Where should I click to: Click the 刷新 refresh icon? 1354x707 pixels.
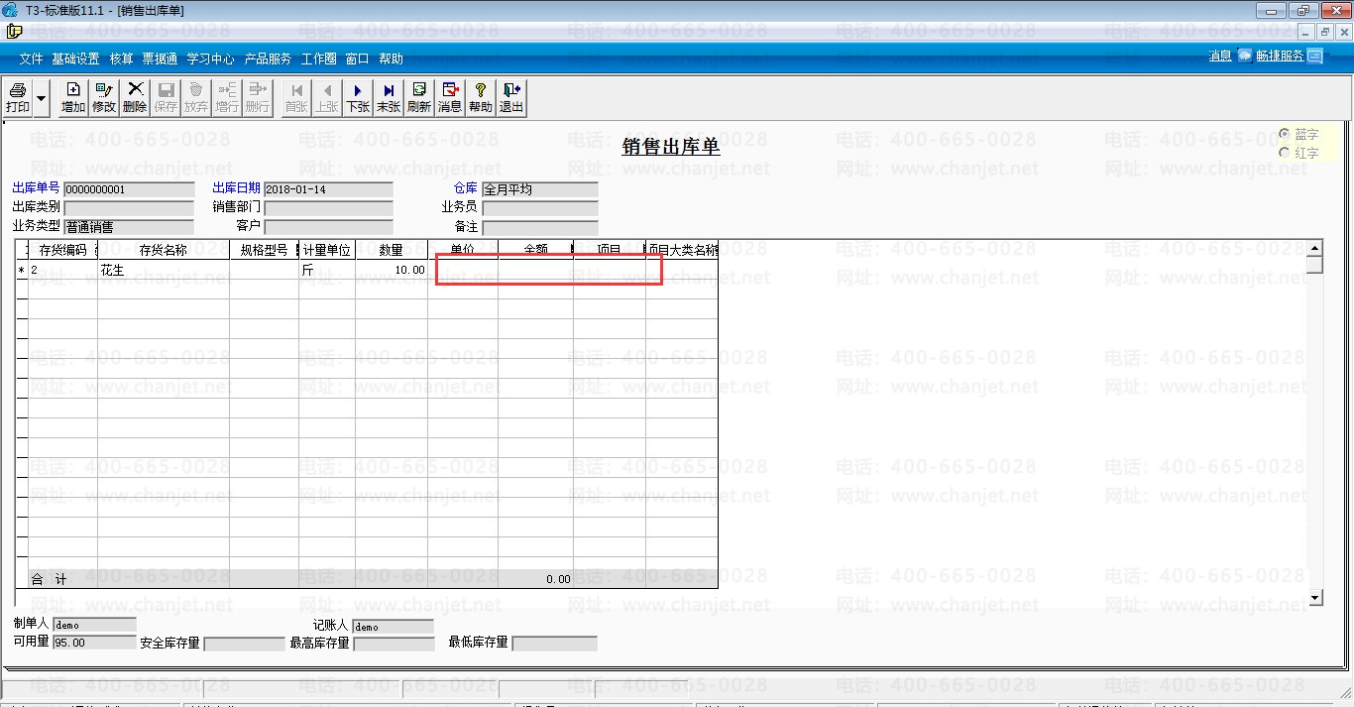click(419, 97)
